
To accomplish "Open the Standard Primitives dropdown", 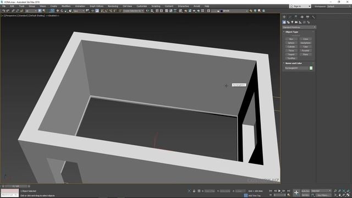I will coord(299,27).
